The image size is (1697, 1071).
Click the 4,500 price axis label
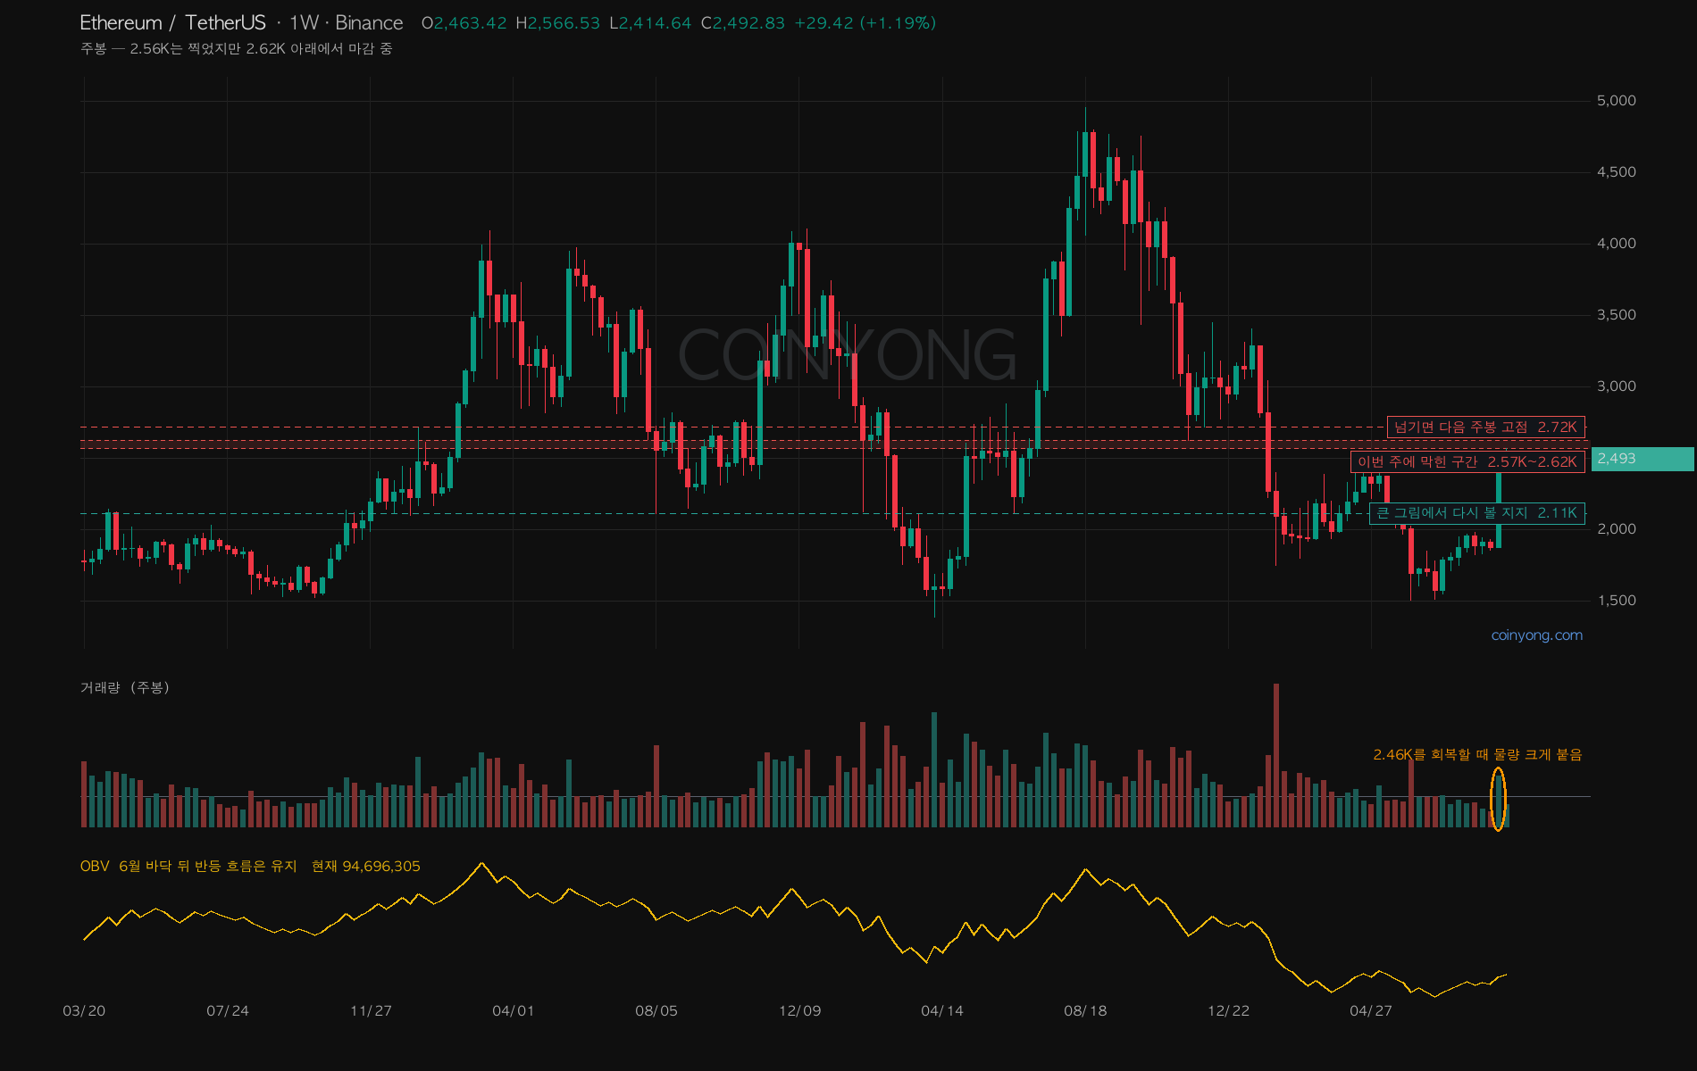1617,172
